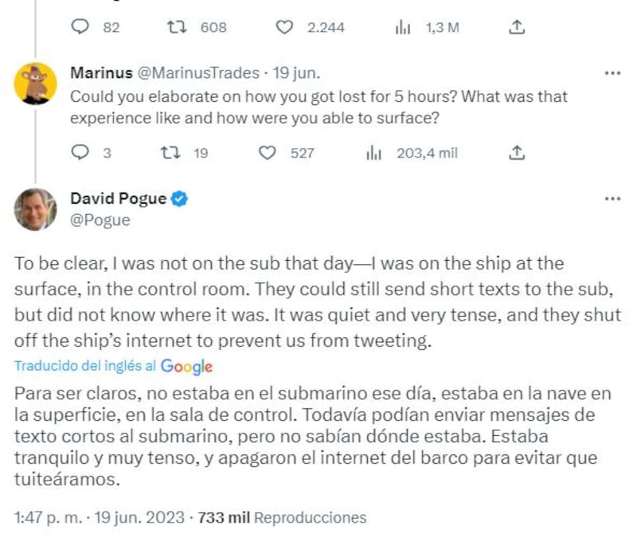The height and width of the screenshot is (537, 637).
Task: Visit David Pogue's profile name link
Action: click(x=119, y=198)
